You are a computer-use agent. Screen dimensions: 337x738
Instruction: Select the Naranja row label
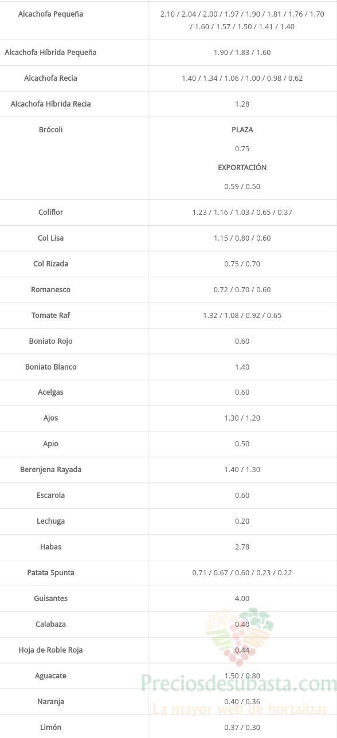50,701
